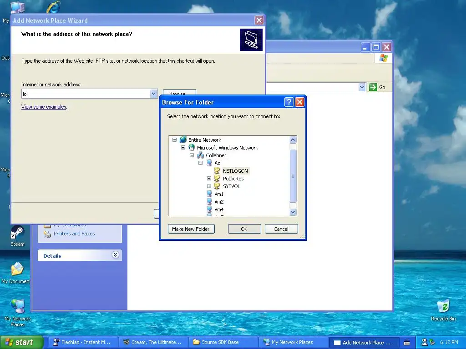Select Microsoft Windows Network icon
The height and width of the screenshot is (349, 466).
[x=192, y=148]
